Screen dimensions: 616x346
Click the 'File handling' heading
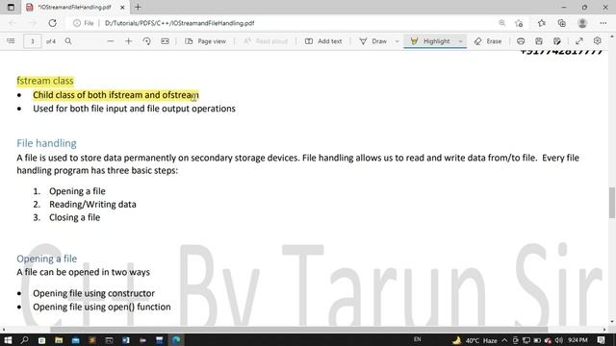point(46,143)
